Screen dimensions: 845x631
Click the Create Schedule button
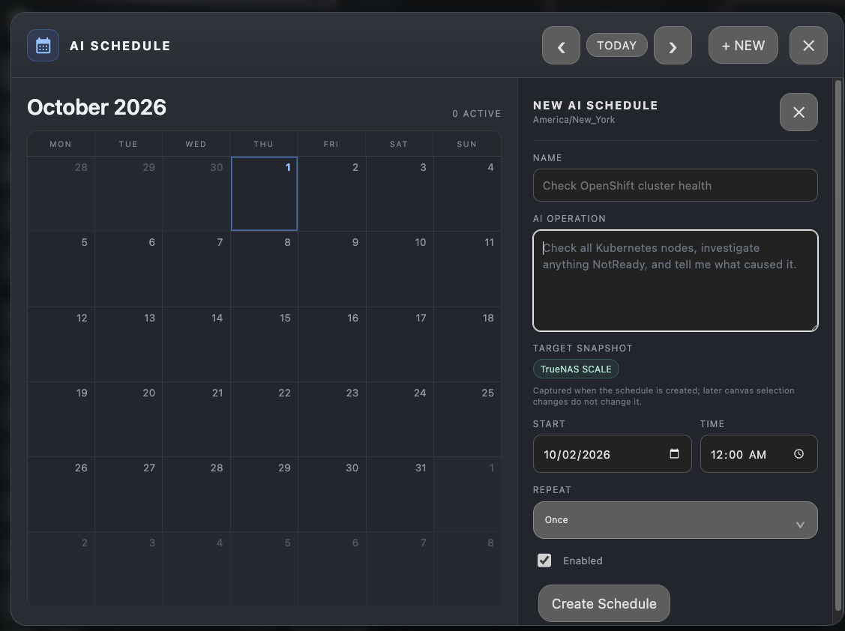coord(604,603)
